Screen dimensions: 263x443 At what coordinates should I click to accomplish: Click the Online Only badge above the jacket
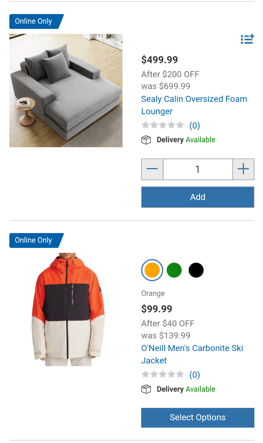[x=36, y=240]
